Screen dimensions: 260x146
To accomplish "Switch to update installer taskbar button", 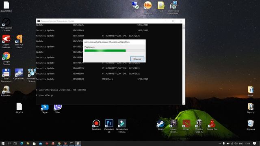I will [x=78, y=143].
